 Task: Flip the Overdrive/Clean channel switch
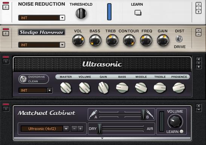coord(23,79)
